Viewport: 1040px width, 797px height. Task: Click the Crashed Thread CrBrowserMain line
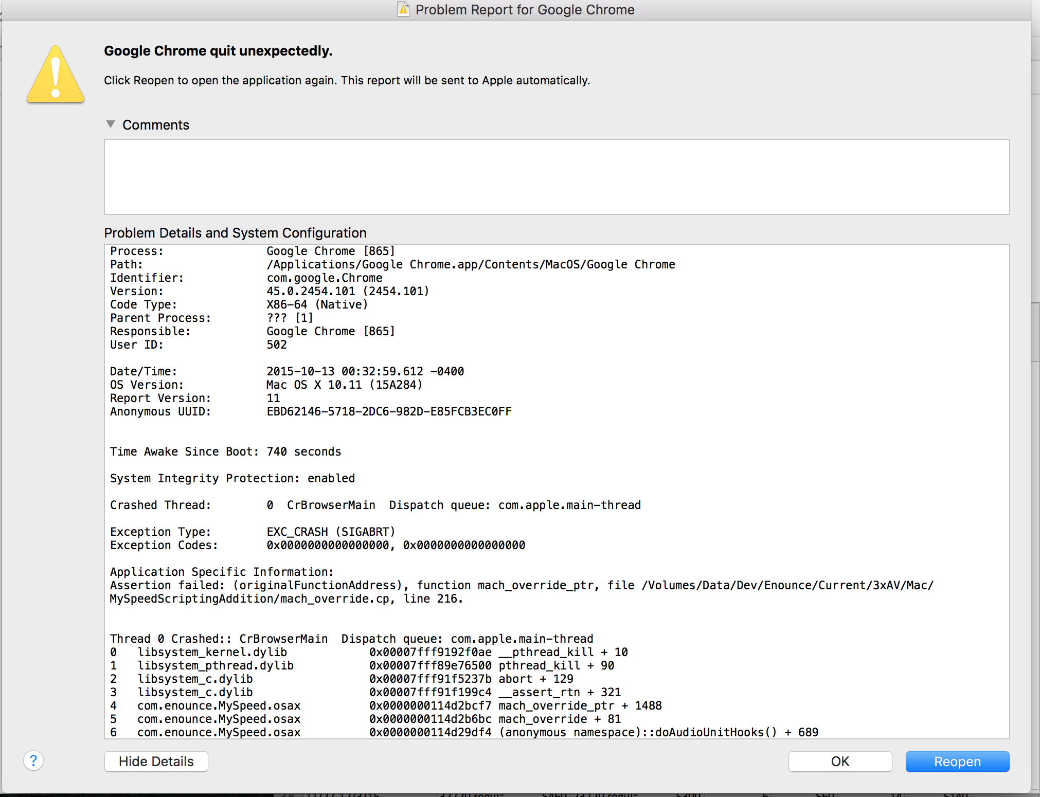pyautogui.click(x=375, y=505)
